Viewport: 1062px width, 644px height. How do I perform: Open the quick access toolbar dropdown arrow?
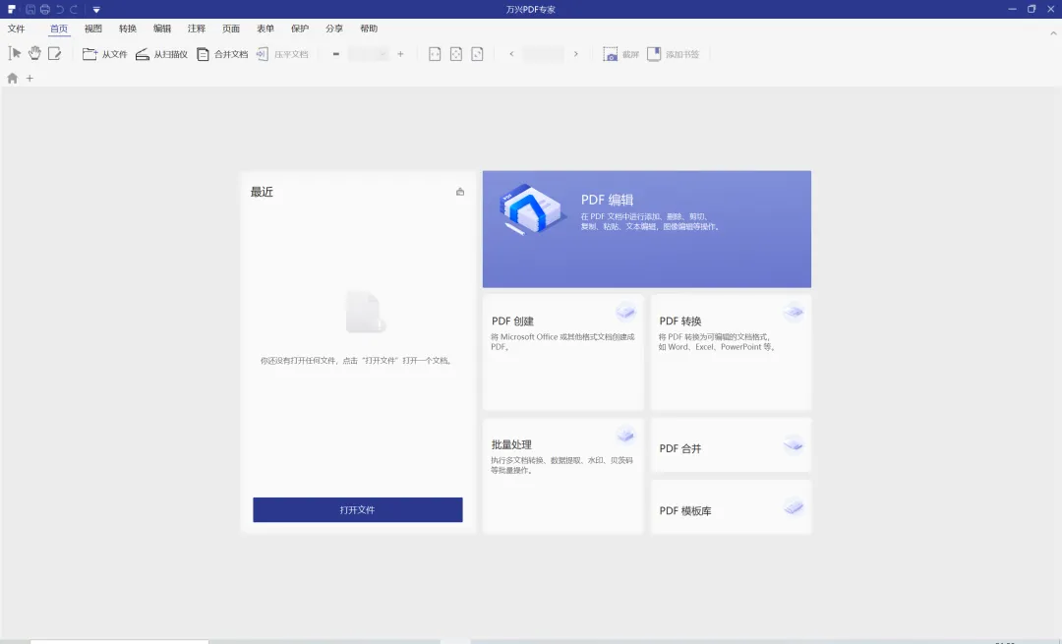click(x=96, y=10)
